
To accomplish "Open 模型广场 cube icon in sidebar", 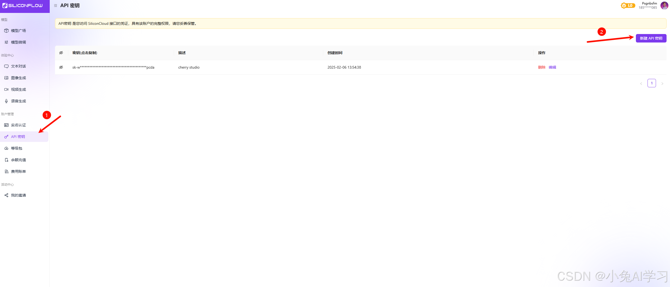I will pos(6,31).
